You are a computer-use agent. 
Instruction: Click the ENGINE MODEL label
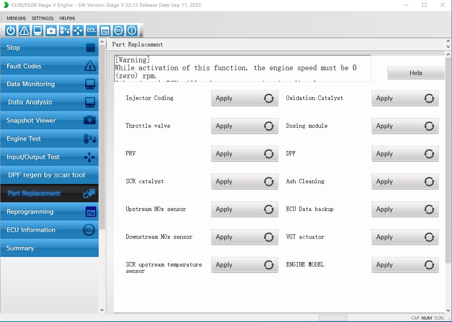(x=305, y=264)
